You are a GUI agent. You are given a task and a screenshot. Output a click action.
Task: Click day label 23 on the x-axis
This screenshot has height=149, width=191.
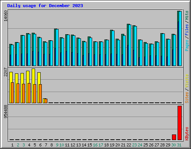[x=134, y=145]
